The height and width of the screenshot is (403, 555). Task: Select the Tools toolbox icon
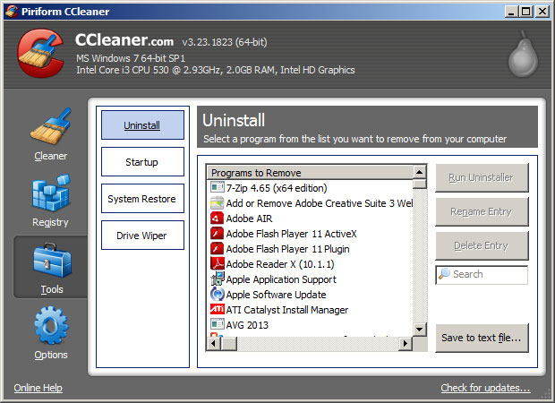tap(52, 261)
